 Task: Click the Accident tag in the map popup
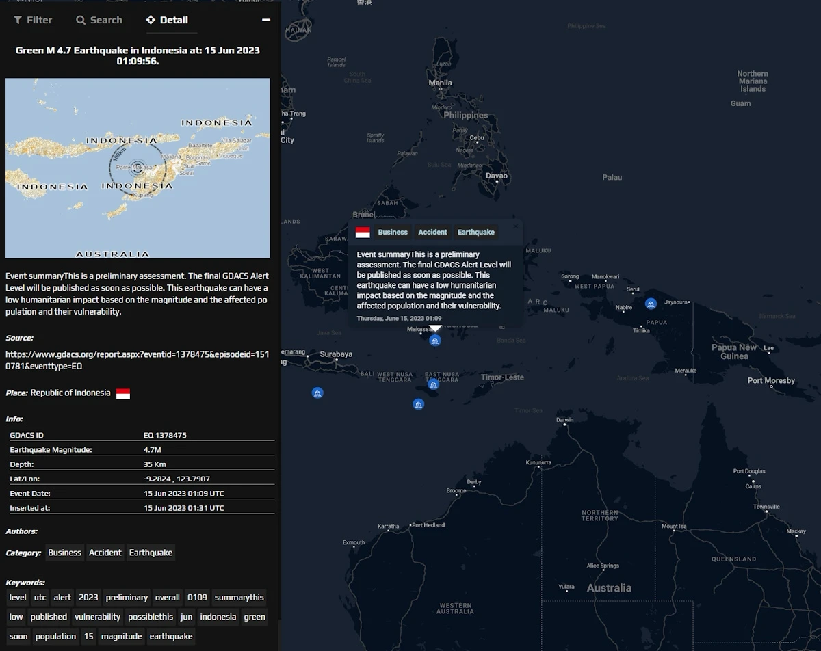point(432,232)
